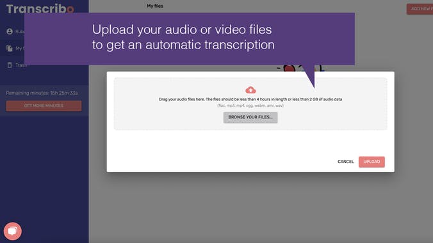The height and width of the screenshot is (243, 433).
Task: Click the cloud upload icon
Action: click(x=250, y=90)
